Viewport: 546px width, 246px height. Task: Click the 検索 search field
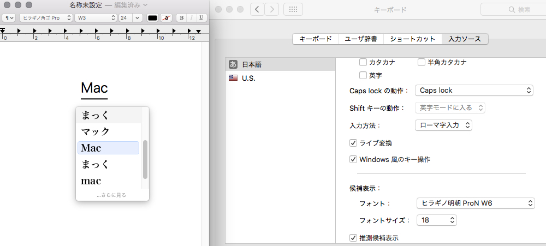click(x=513, y=9)
